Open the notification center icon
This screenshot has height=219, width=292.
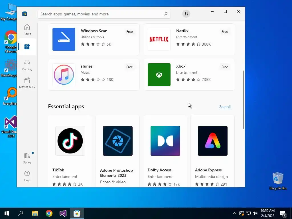pos(283,214)
